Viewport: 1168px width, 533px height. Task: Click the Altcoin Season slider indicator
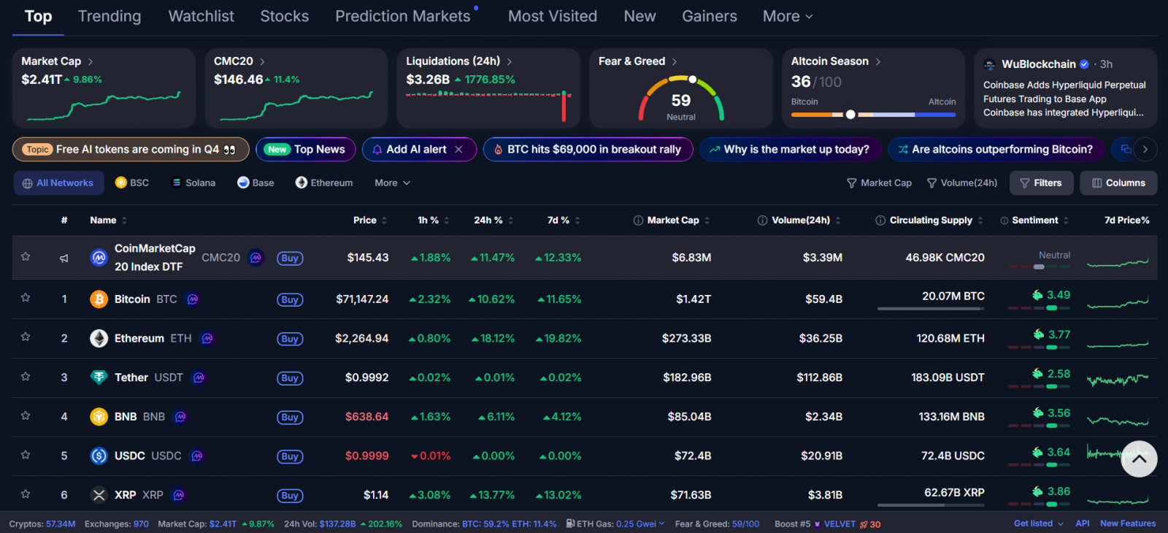coord(850,115)
